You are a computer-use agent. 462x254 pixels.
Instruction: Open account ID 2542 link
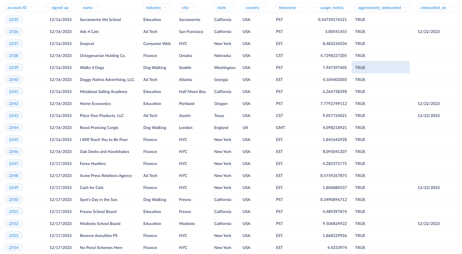point(14,104)
